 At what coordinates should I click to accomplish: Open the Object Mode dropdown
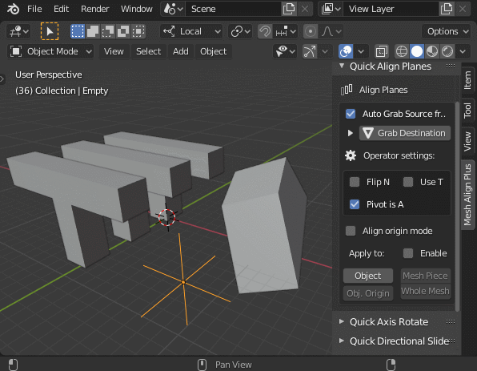point(50,51)
